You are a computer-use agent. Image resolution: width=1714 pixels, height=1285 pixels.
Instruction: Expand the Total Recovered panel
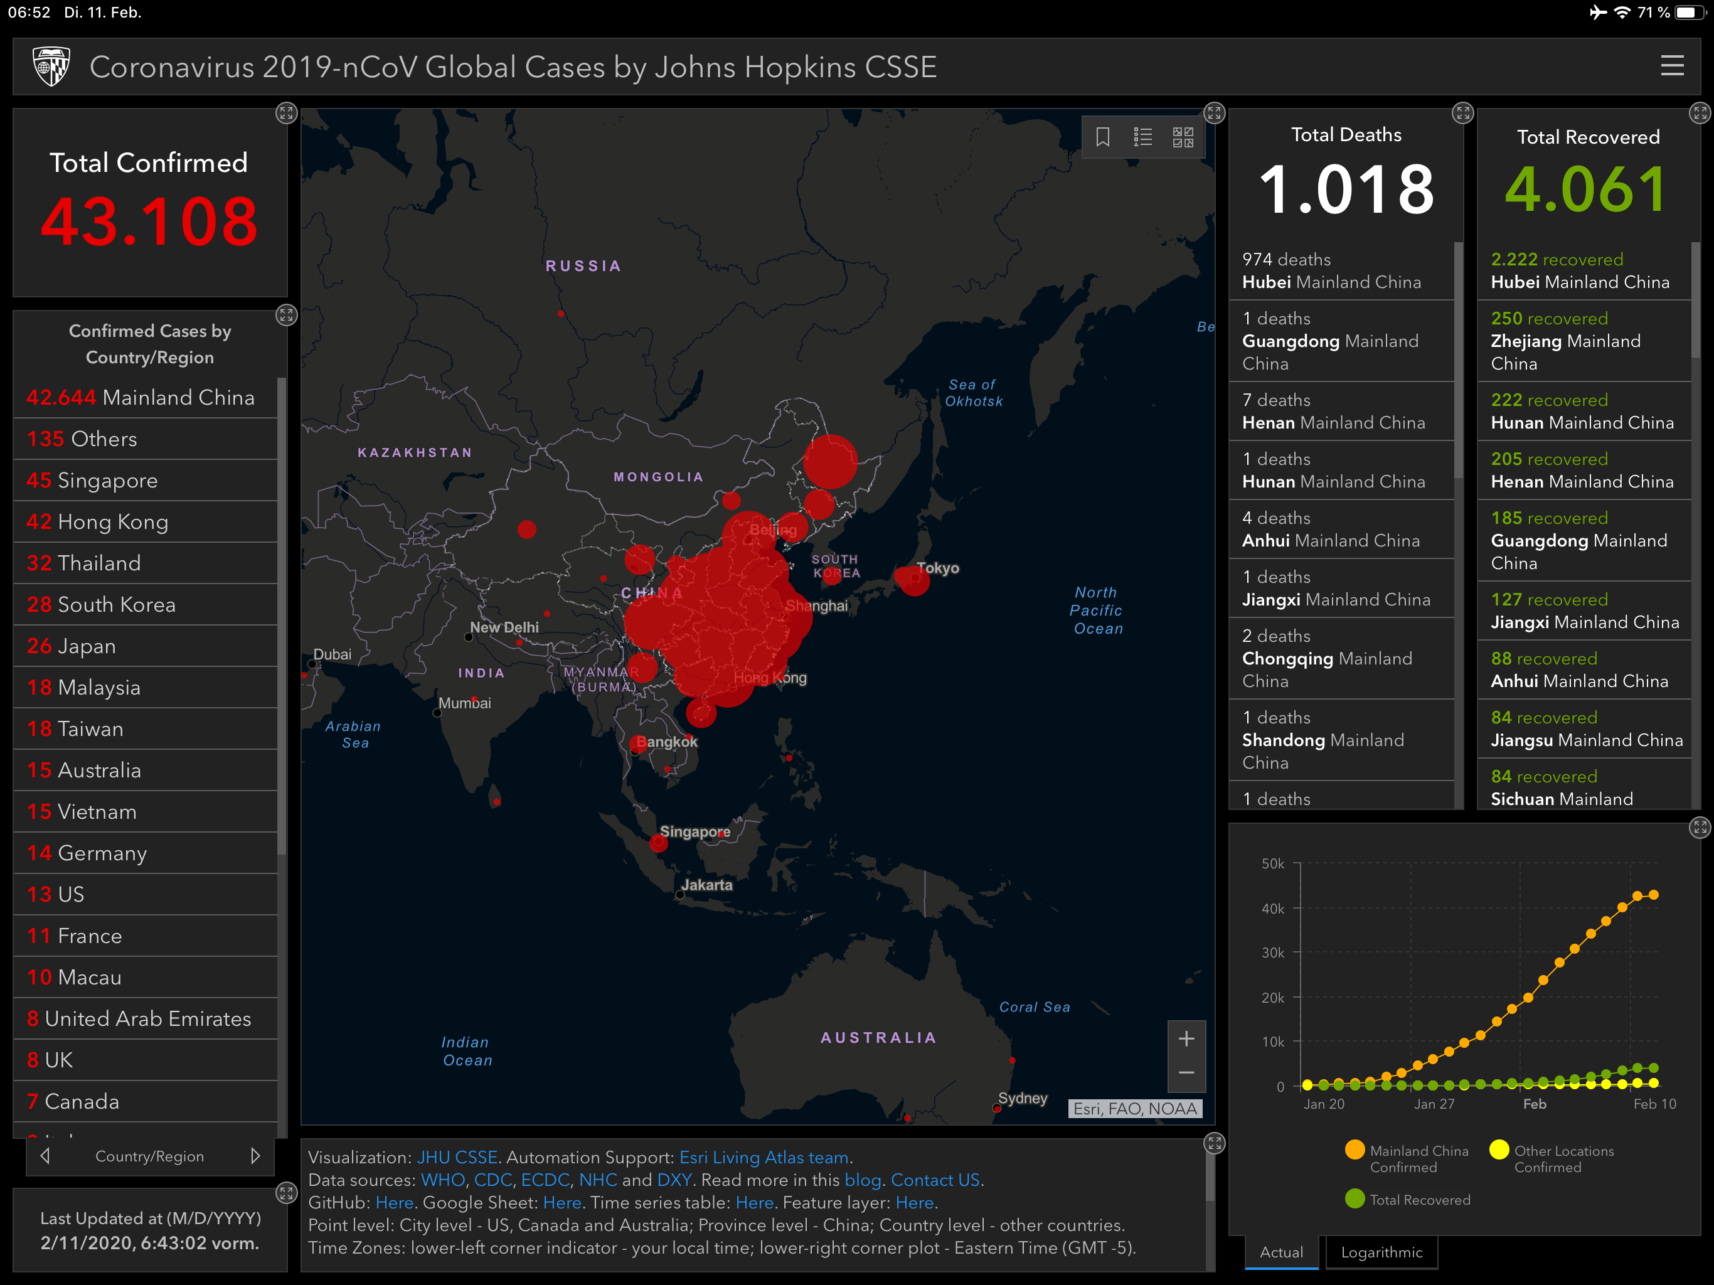click(x=1700, y=113)
